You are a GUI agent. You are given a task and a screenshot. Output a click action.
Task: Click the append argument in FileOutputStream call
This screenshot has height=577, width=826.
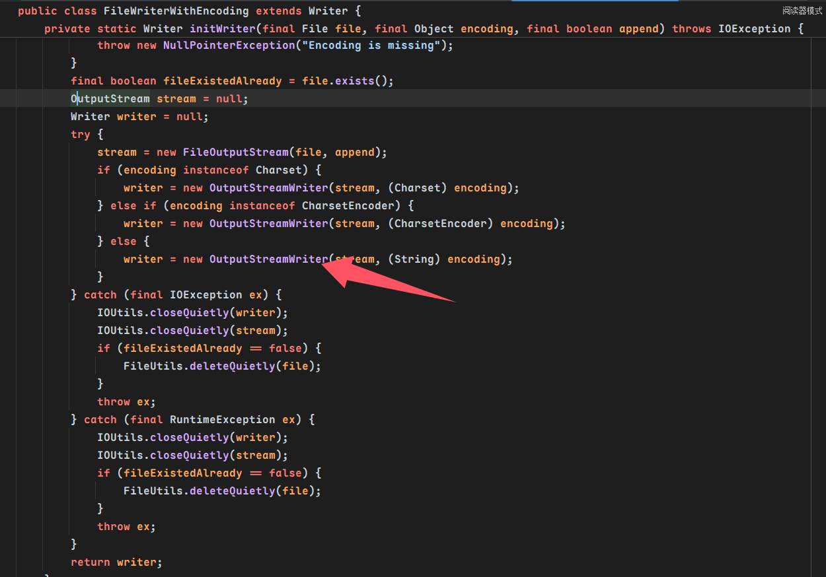[x=354, y=153]
